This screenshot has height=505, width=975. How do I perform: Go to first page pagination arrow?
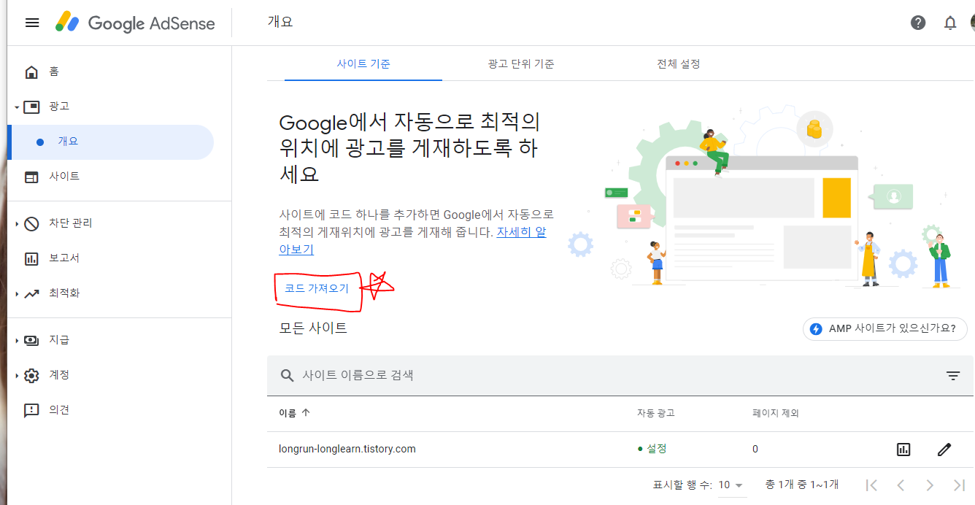871,485
